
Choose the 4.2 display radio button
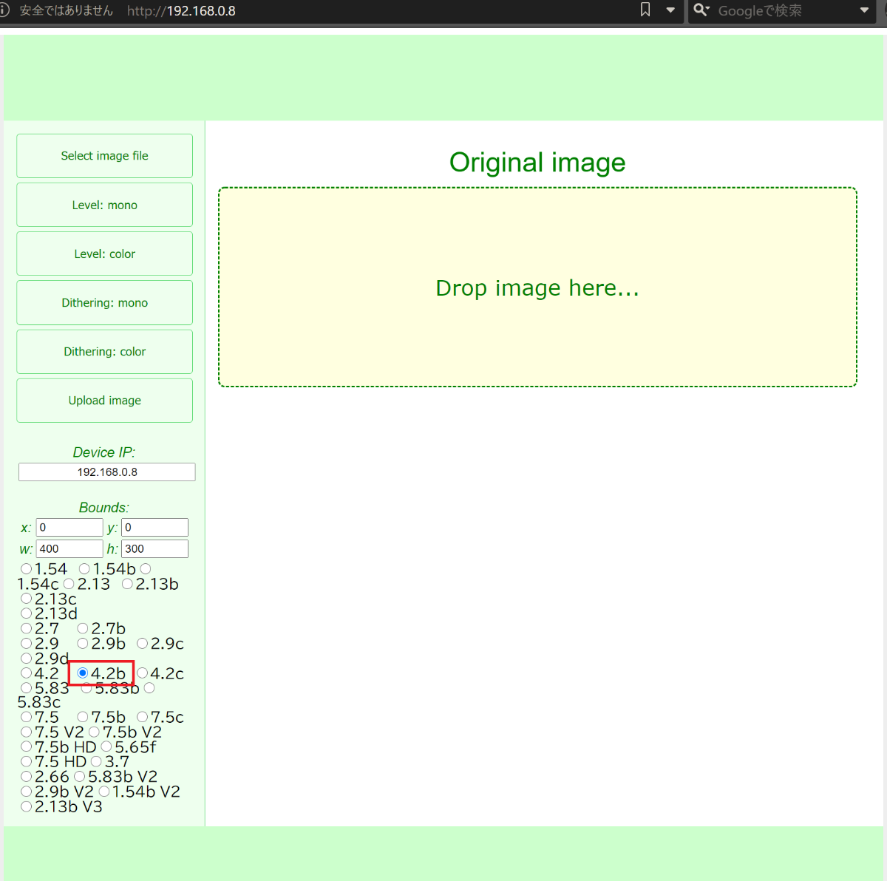tap(27, 673)
